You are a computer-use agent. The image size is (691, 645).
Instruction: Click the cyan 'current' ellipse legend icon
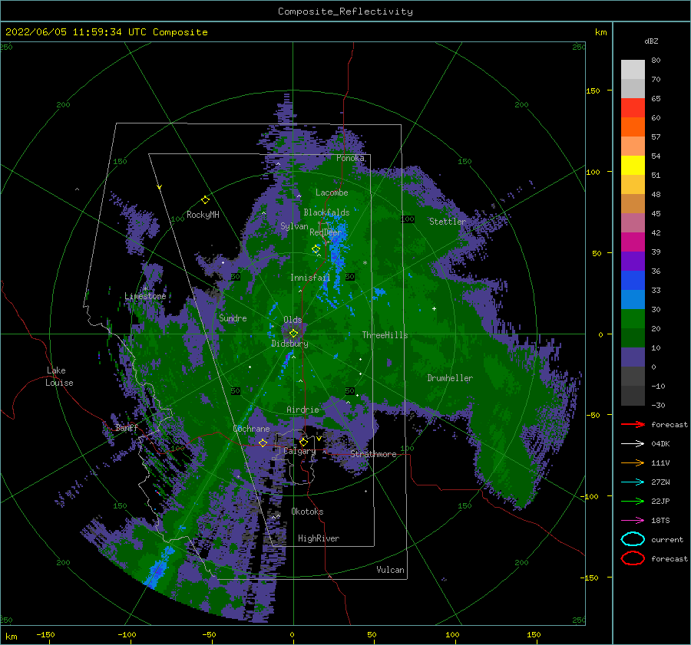click(x=633, y=539)
